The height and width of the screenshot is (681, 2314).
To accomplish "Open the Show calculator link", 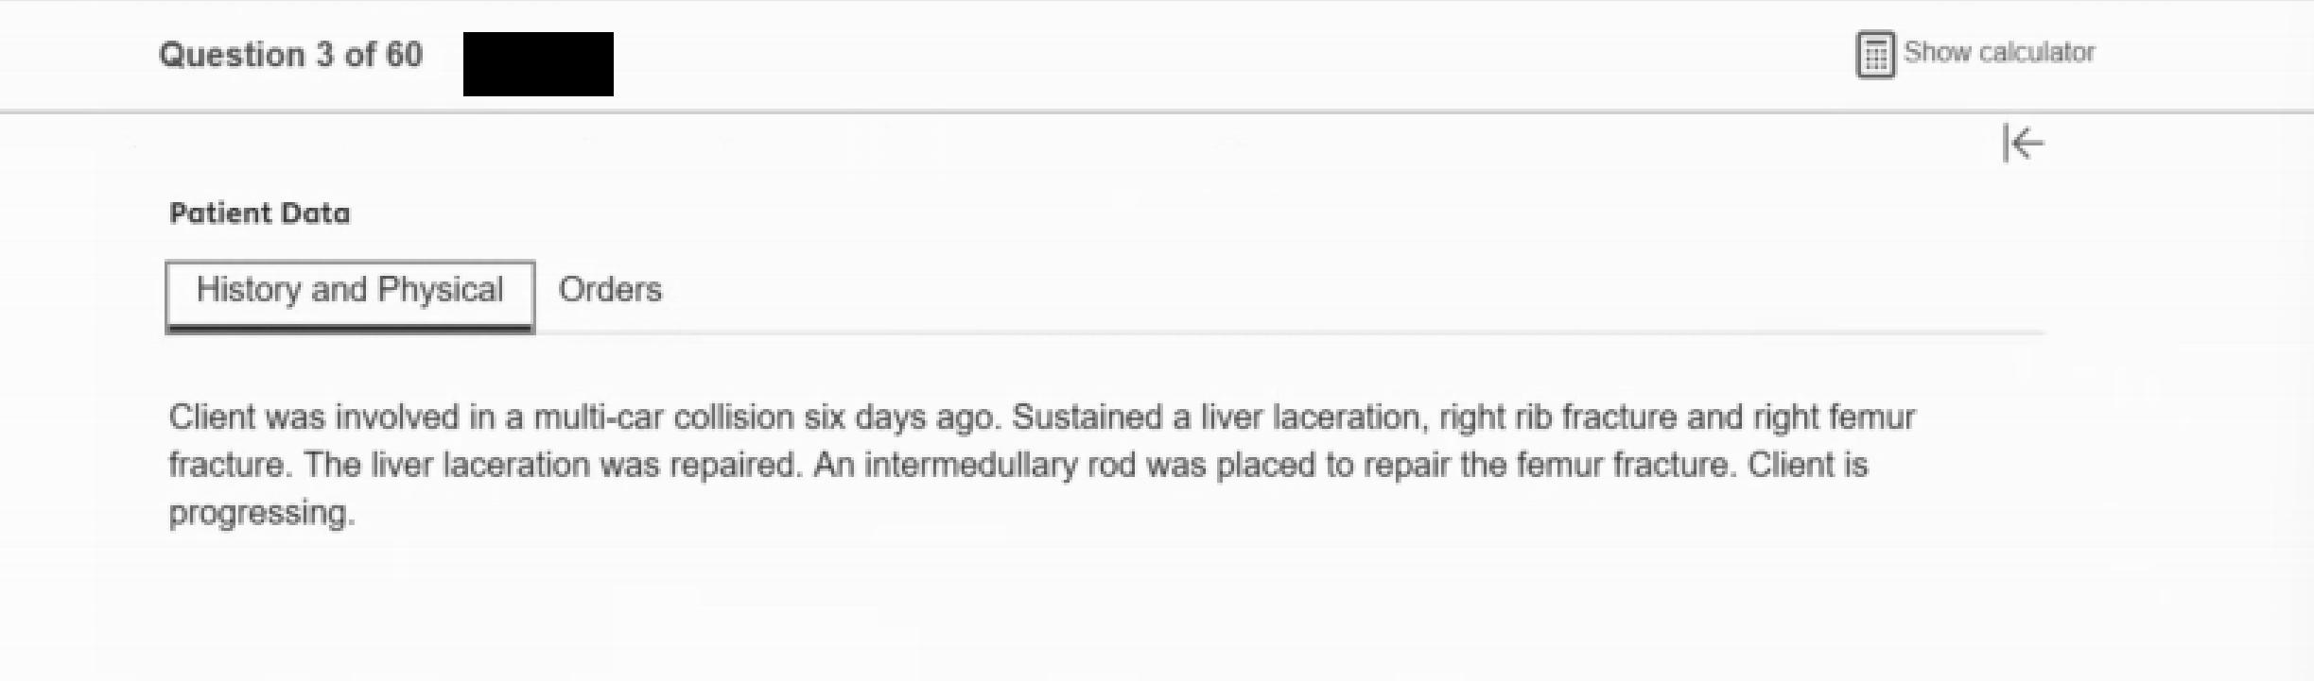I will click(x=1998, y=52).
